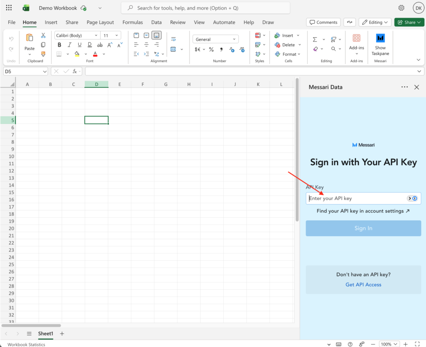Image resolution: width=426 pixels, height=347 pixels.
Task: Set Middle Align vertical alignment
Action: coord(146,35)
